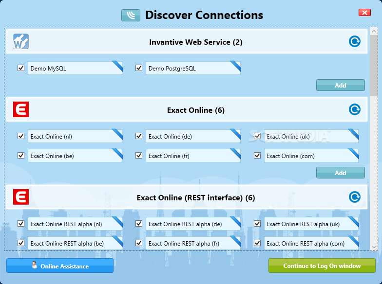The width and height of the screenshot is (382, 284).
Task: Click the blue ribbon on Demo MySQL
Action: click(x=117, y=67)
